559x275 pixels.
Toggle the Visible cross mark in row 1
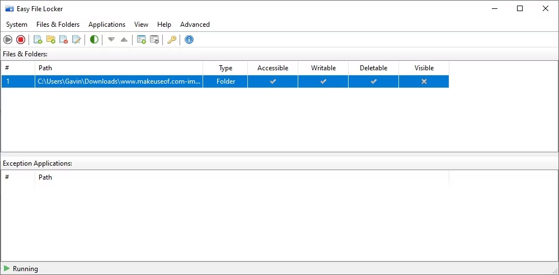[424, 81]
